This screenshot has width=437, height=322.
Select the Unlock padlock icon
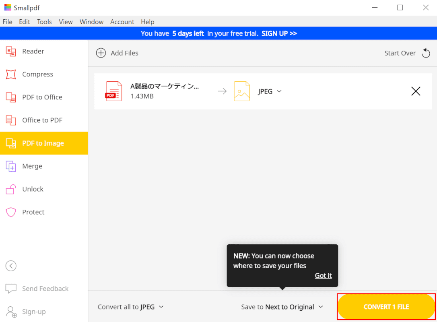(x=11, y=189)
